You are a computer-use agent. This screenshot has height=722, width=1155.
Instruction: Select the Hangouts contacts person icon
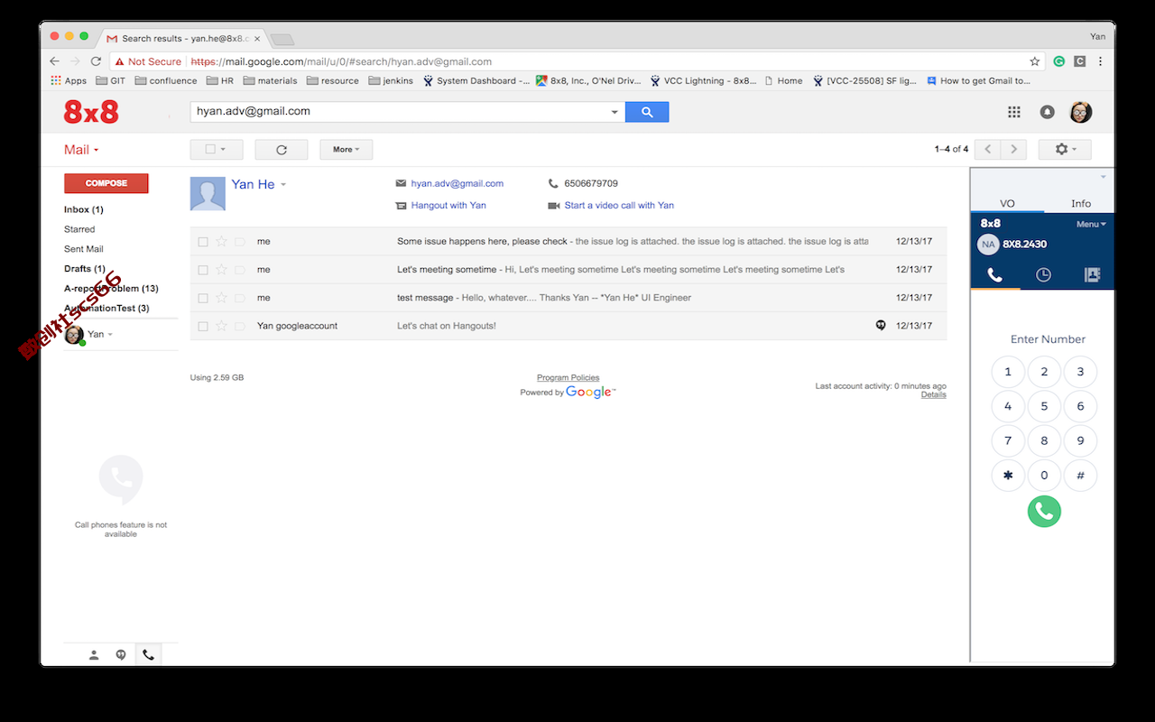pos(94,655)
